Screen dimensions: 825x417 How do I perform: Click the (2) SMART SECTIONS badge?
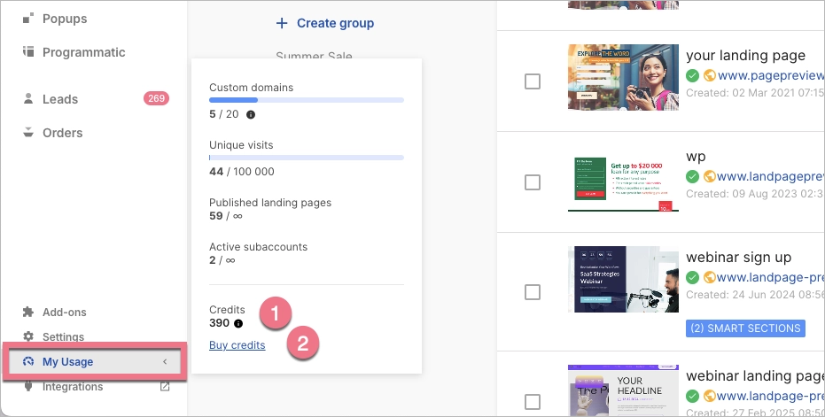pyautogui.click(x=745, y=328)
